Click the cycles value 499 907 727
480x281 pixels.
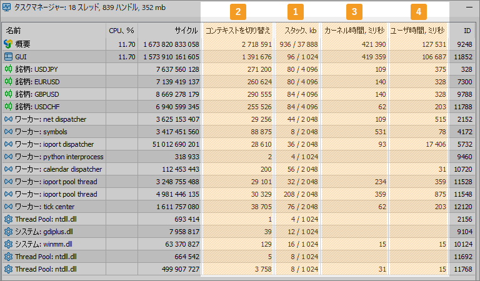point(181,269)
